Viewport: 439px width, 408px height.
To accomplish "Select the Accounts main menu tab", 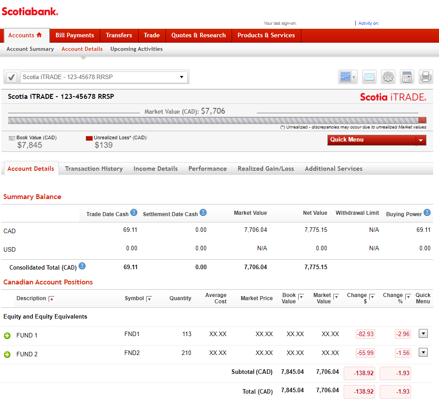I will (x=27, y=35).
